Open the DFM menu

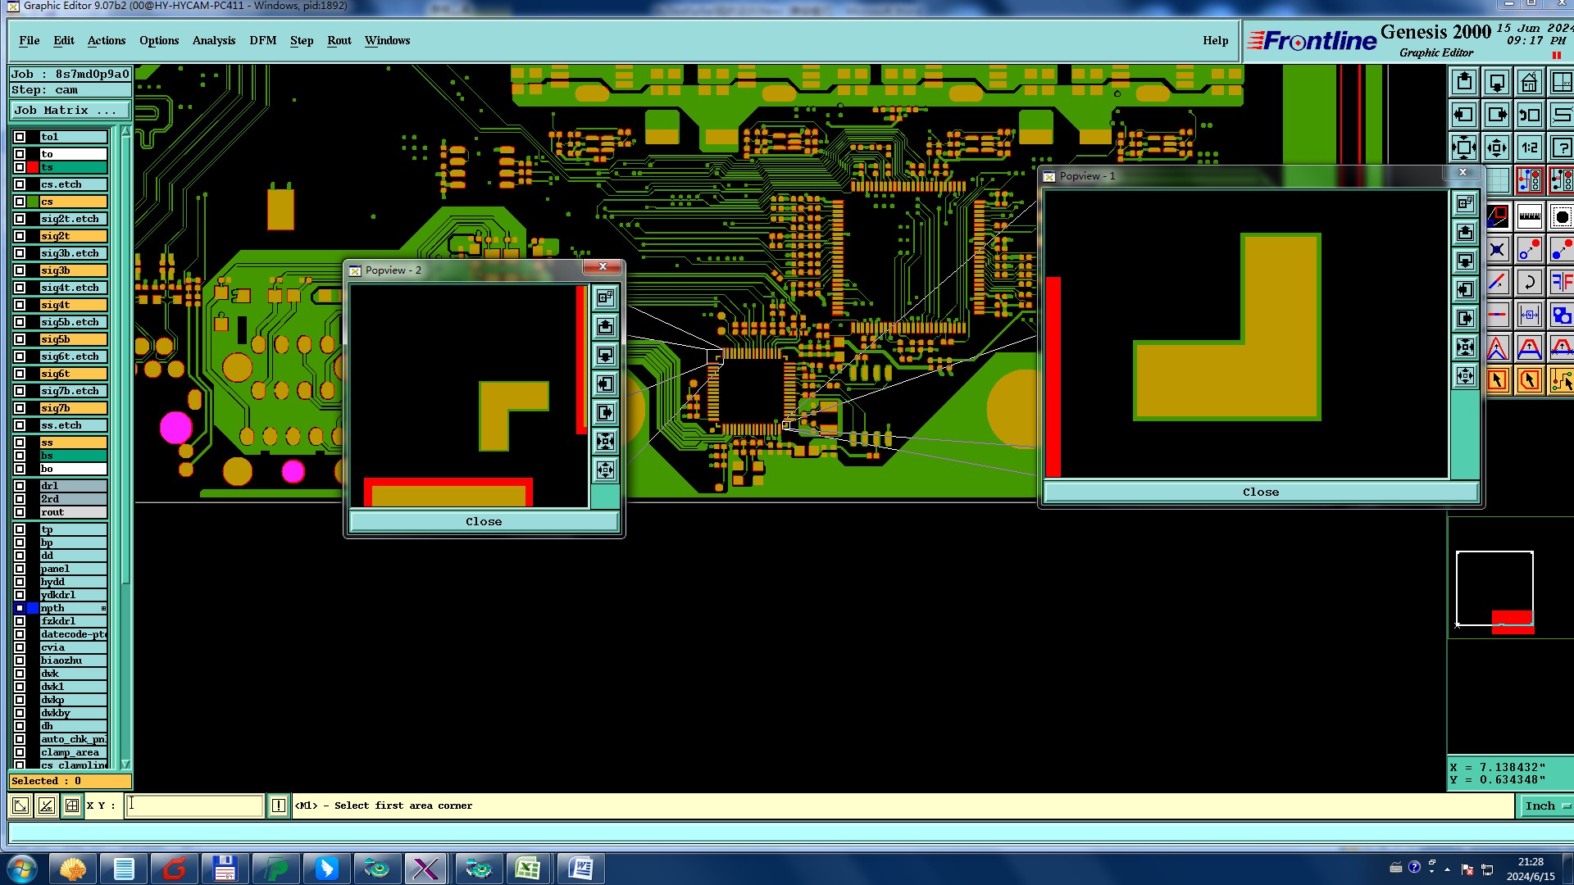click(x=262, y=40)
